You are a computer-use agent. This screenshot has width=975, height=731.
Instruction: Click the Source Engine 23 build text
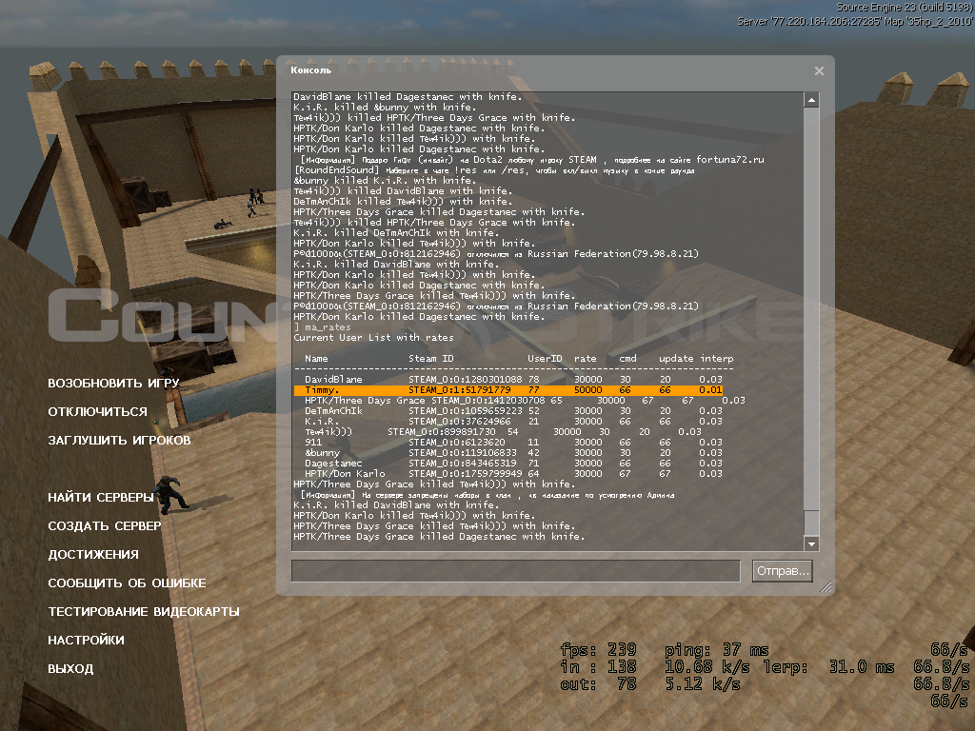[905, 8]
